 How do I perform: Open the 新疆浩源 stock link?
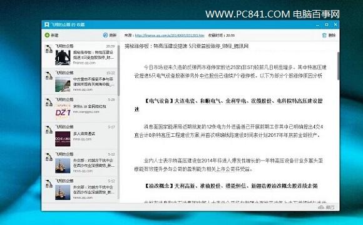[x=262, y=186]
